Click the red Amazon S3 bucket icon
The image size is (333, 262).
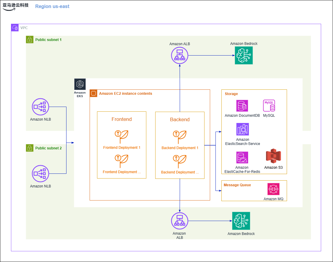[x=273, y=156]
